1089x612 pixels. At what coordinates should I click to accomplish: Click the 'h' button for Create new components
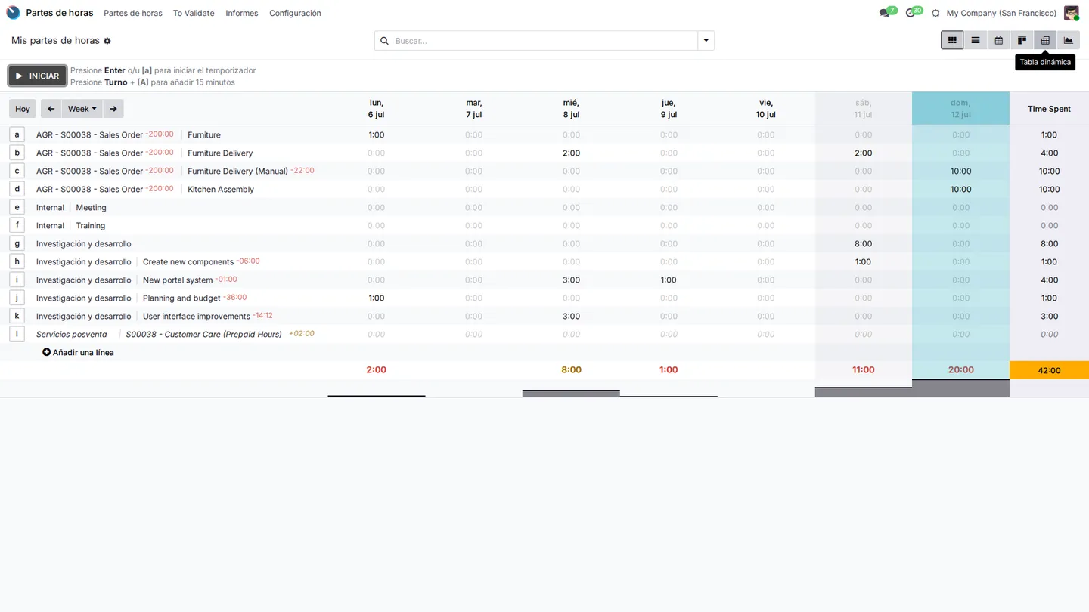click(x=17, y=261)
